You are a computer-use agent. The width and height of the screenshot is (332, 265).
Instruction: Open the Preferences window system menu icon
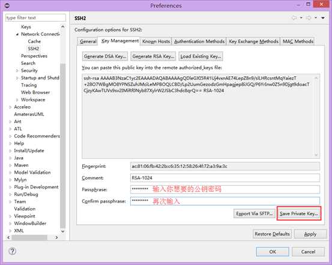[x=7, y=5]
